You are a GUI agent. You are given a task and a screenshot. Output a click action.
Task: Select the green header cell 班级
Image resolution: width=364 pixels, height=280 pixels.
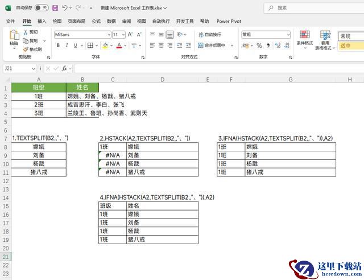[39, 88]
